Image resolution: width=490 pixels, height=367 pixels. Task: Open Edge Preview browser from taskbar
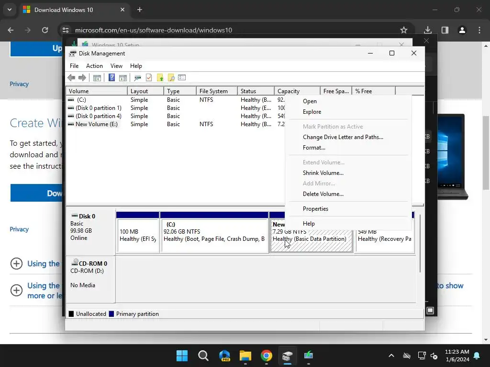click(x=224, y=356)
